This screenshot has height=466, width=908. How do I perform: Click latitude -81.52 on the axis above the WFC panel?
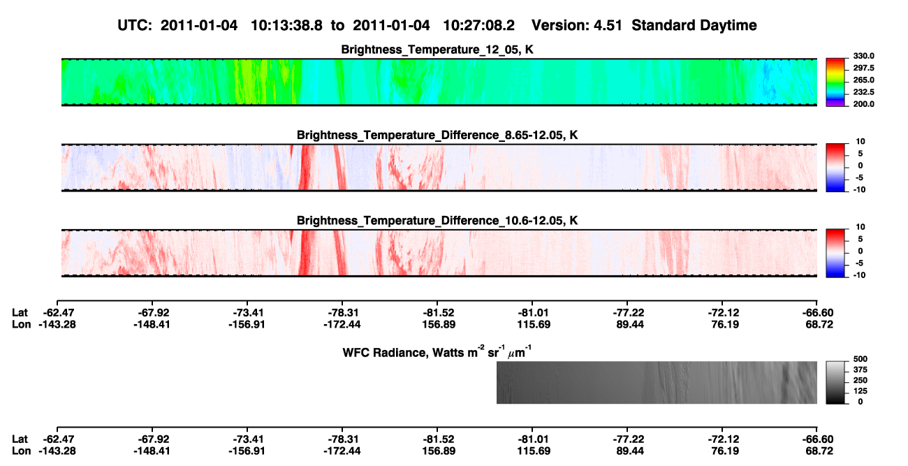438,312
